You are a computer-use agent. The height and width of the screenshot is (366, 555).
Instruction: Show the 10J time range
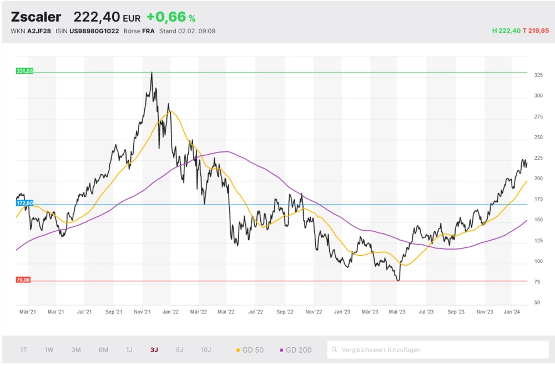point(206,350)
